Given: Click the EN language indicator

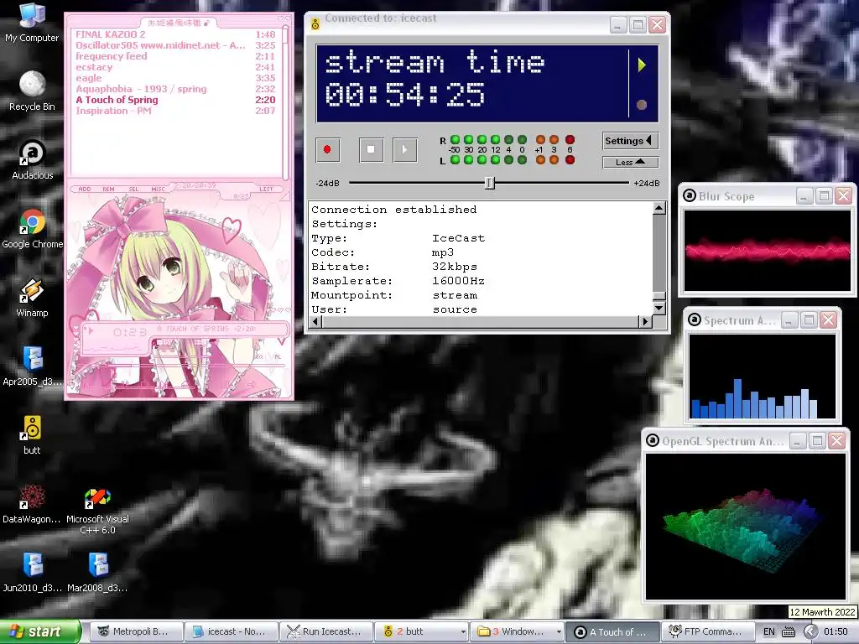Looking at the screenshot, I should pos(769,631).
